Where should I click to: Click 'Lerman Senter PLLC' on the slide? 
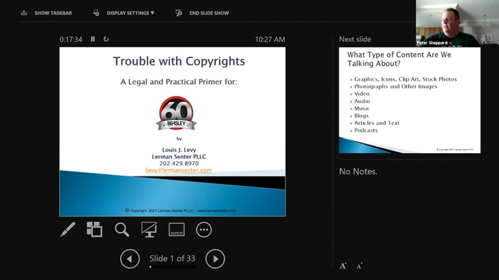point(179,157)
